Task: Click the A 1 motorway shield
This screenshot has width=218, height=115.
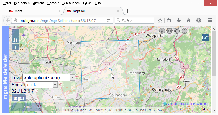Action: click(x=185, y=67)
